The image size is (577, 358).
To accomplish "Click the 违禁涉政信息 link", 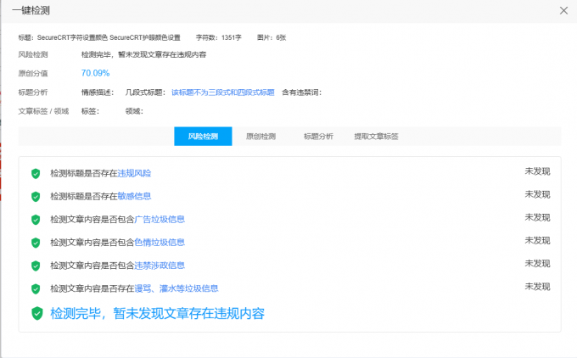I will (x=160, y=266).
